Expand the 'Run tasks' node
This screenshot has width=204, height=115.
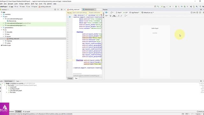pyautogui.click(x=7, y=92)
